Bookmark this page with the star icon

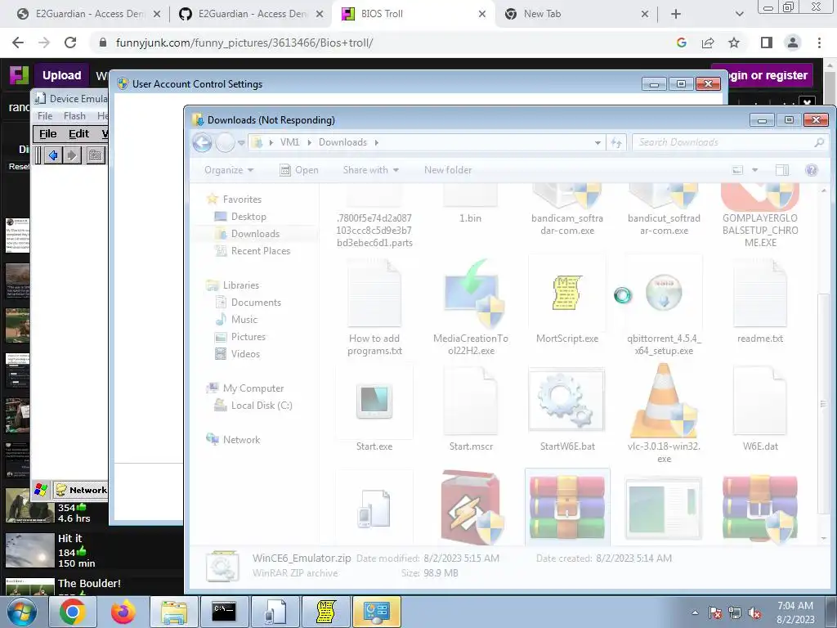[734, 43]
